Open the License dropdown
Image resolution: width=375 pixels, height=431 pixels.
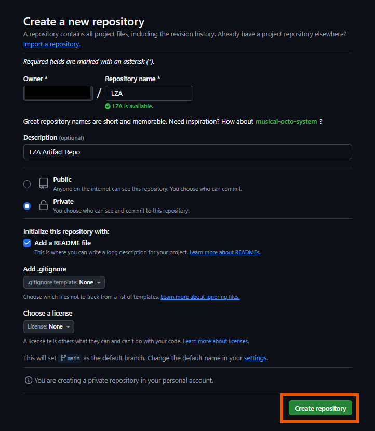tap(48, 326)
